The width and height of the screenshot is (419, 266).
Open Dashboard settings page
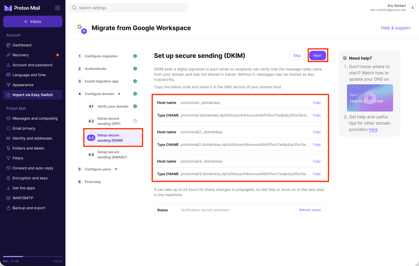33,45
